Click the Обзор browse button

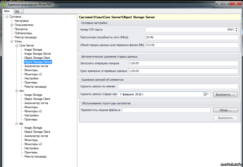coord(225,110)
